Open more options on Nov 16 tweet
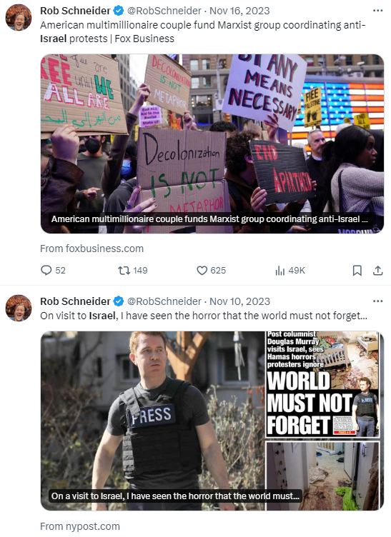391x537 pixels. click(377, 11)
